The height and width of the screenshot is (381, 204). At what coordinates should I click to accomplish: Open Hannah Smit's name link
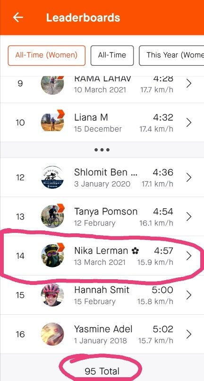point(102,290)
